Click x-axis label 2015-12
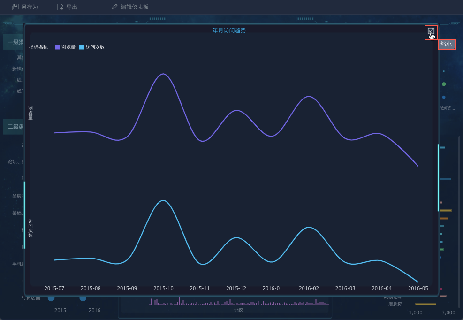Viewport: 463px width, 320px height. [x=236, y=288]
